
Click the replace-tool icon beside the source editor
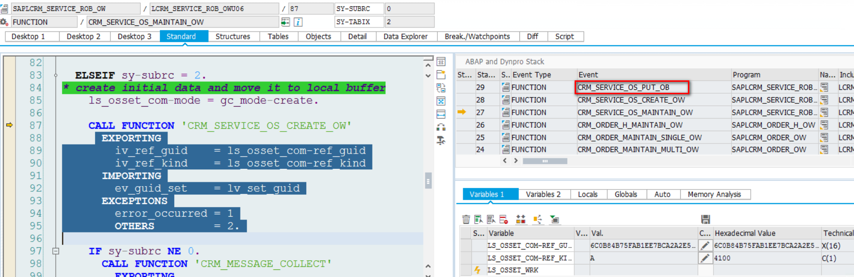pyautogui.click(x=441, y=88)
